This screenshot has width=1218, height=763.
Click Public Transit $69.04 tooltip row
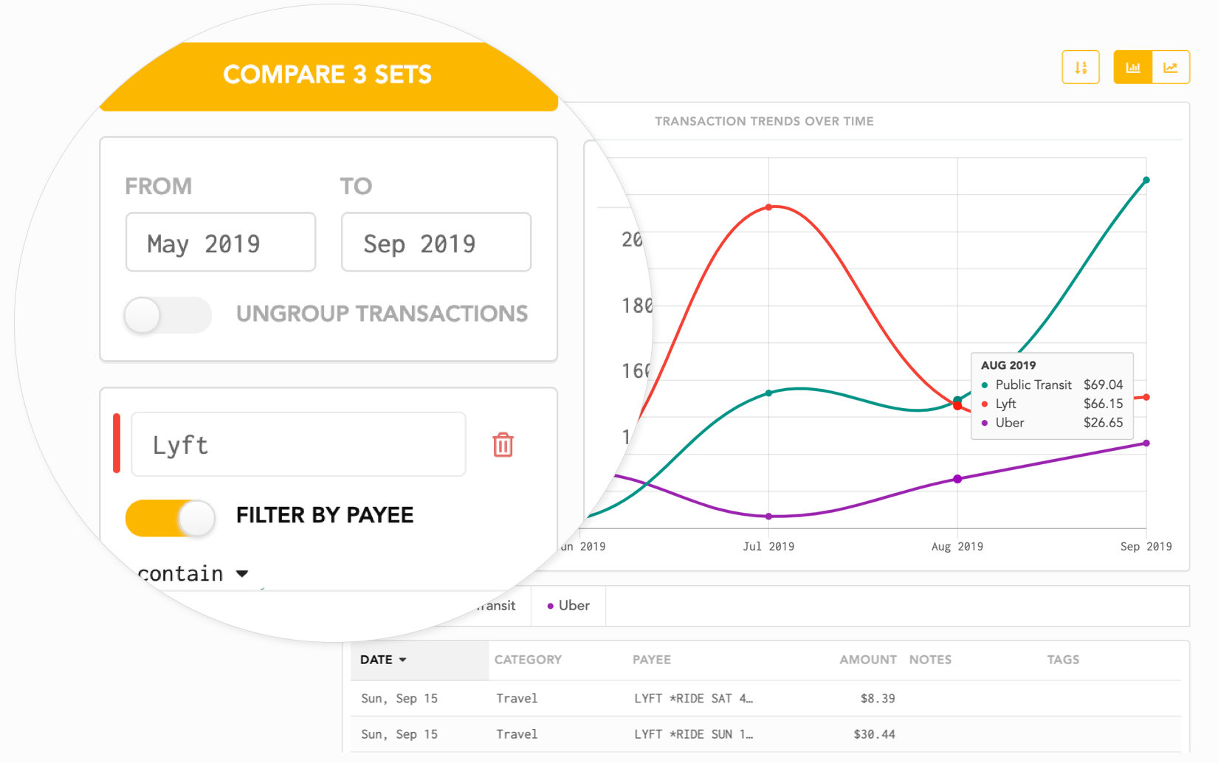(1052, 384)
